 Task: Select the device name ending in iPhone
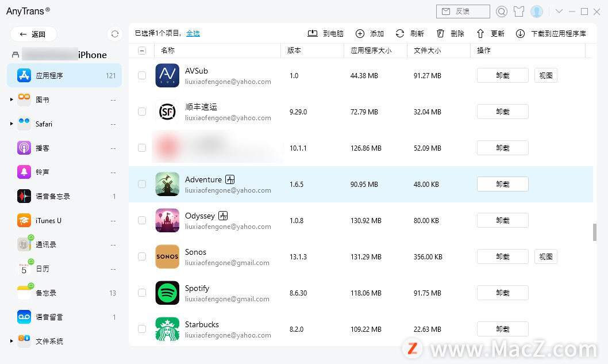coord(64,55)
